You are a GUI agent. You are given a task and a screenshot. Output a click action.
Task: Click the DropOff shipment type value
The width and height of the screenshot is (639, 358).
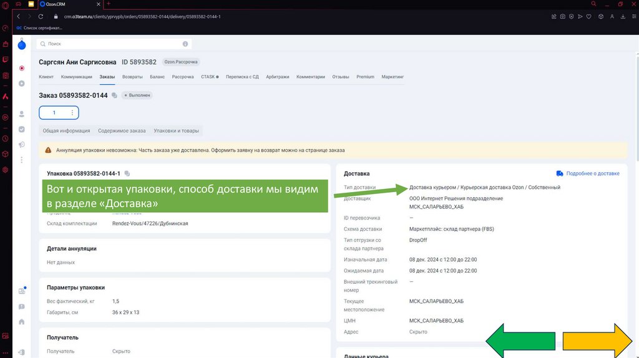point(418,240)
